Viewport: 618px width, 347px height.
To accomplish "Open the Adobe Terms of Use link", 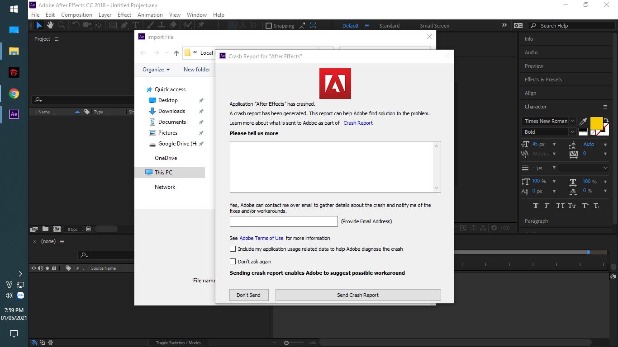I will click(262, 238).
